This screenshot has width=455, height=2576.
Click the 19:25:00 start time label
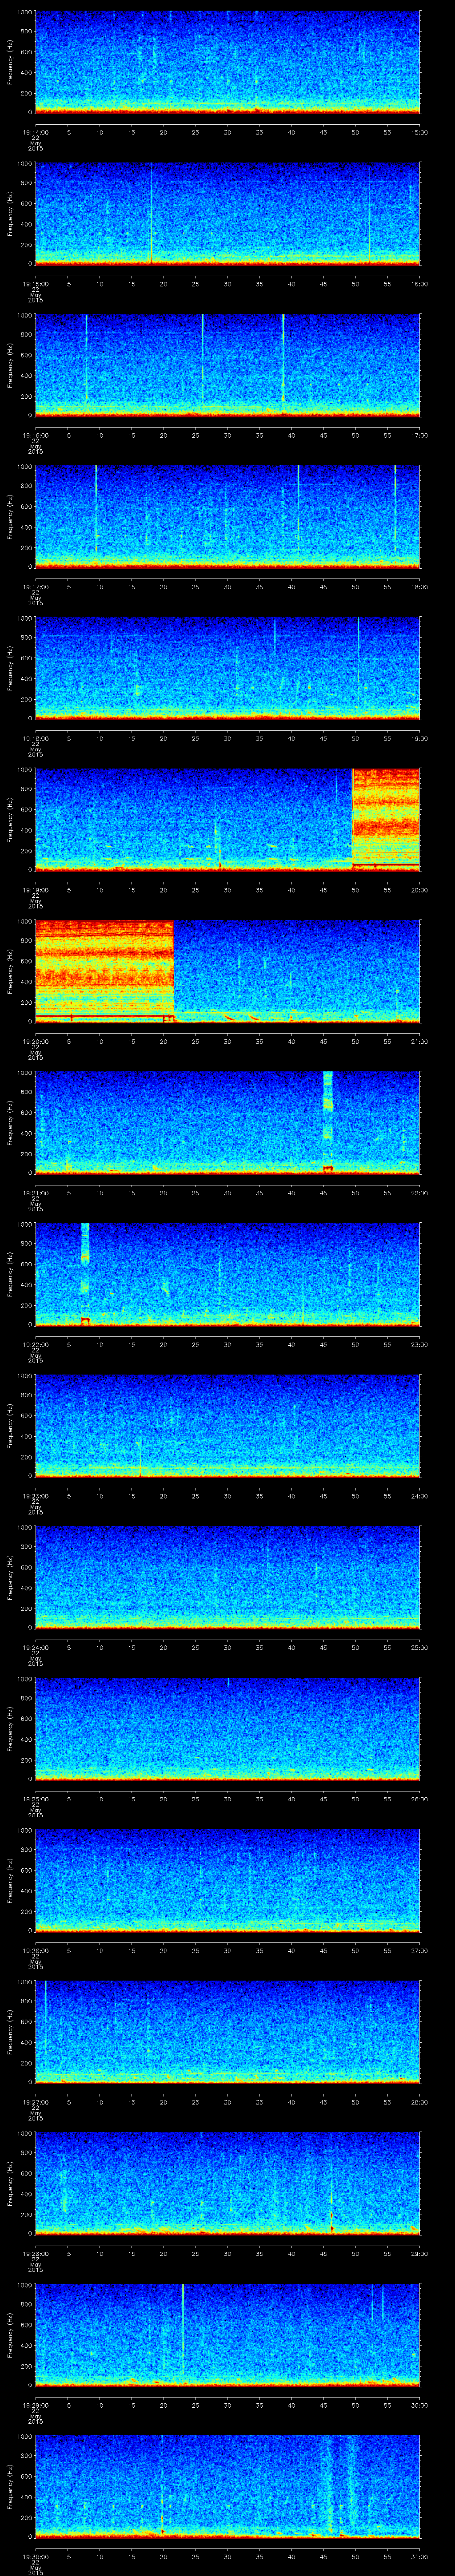35,1799
